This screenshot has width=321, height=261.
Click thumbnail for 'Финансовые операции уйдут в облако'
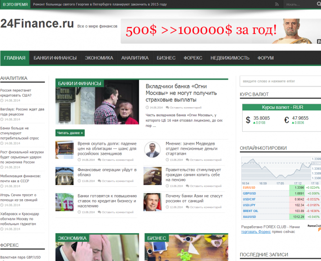65,176
